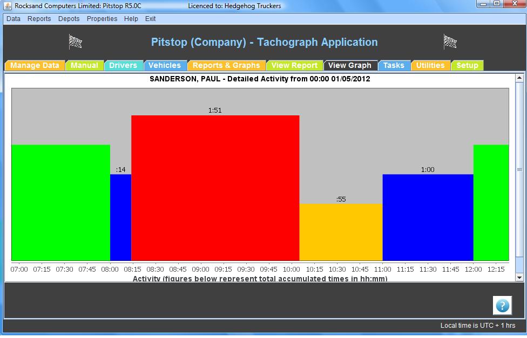Screen dimensions: 527x338
Task: Open the Reports & Graphs tab
Action: (226, 65)
